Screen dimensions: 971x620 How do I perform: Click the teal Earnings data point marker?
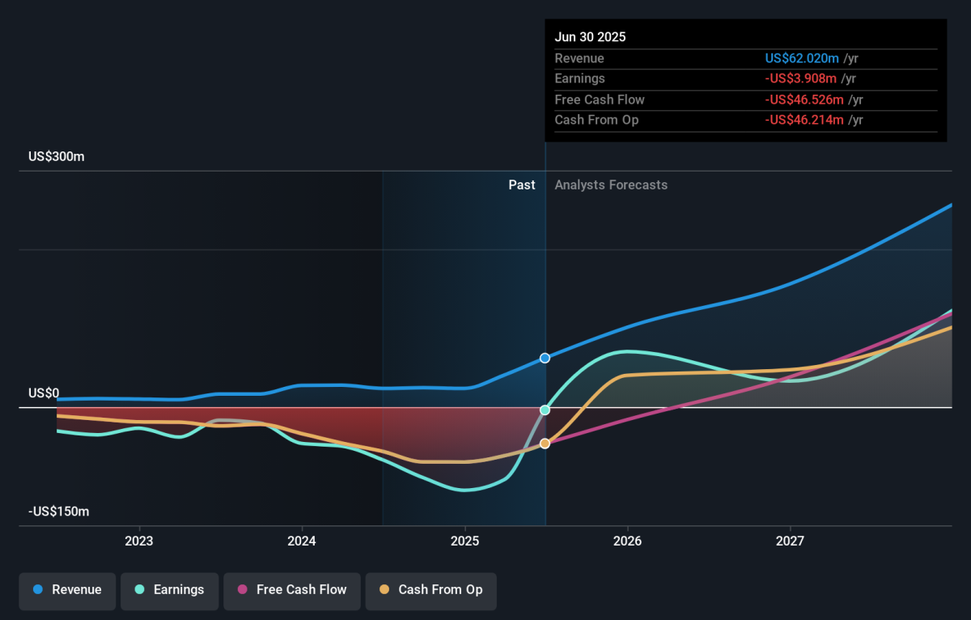click(x=545, y=410)
